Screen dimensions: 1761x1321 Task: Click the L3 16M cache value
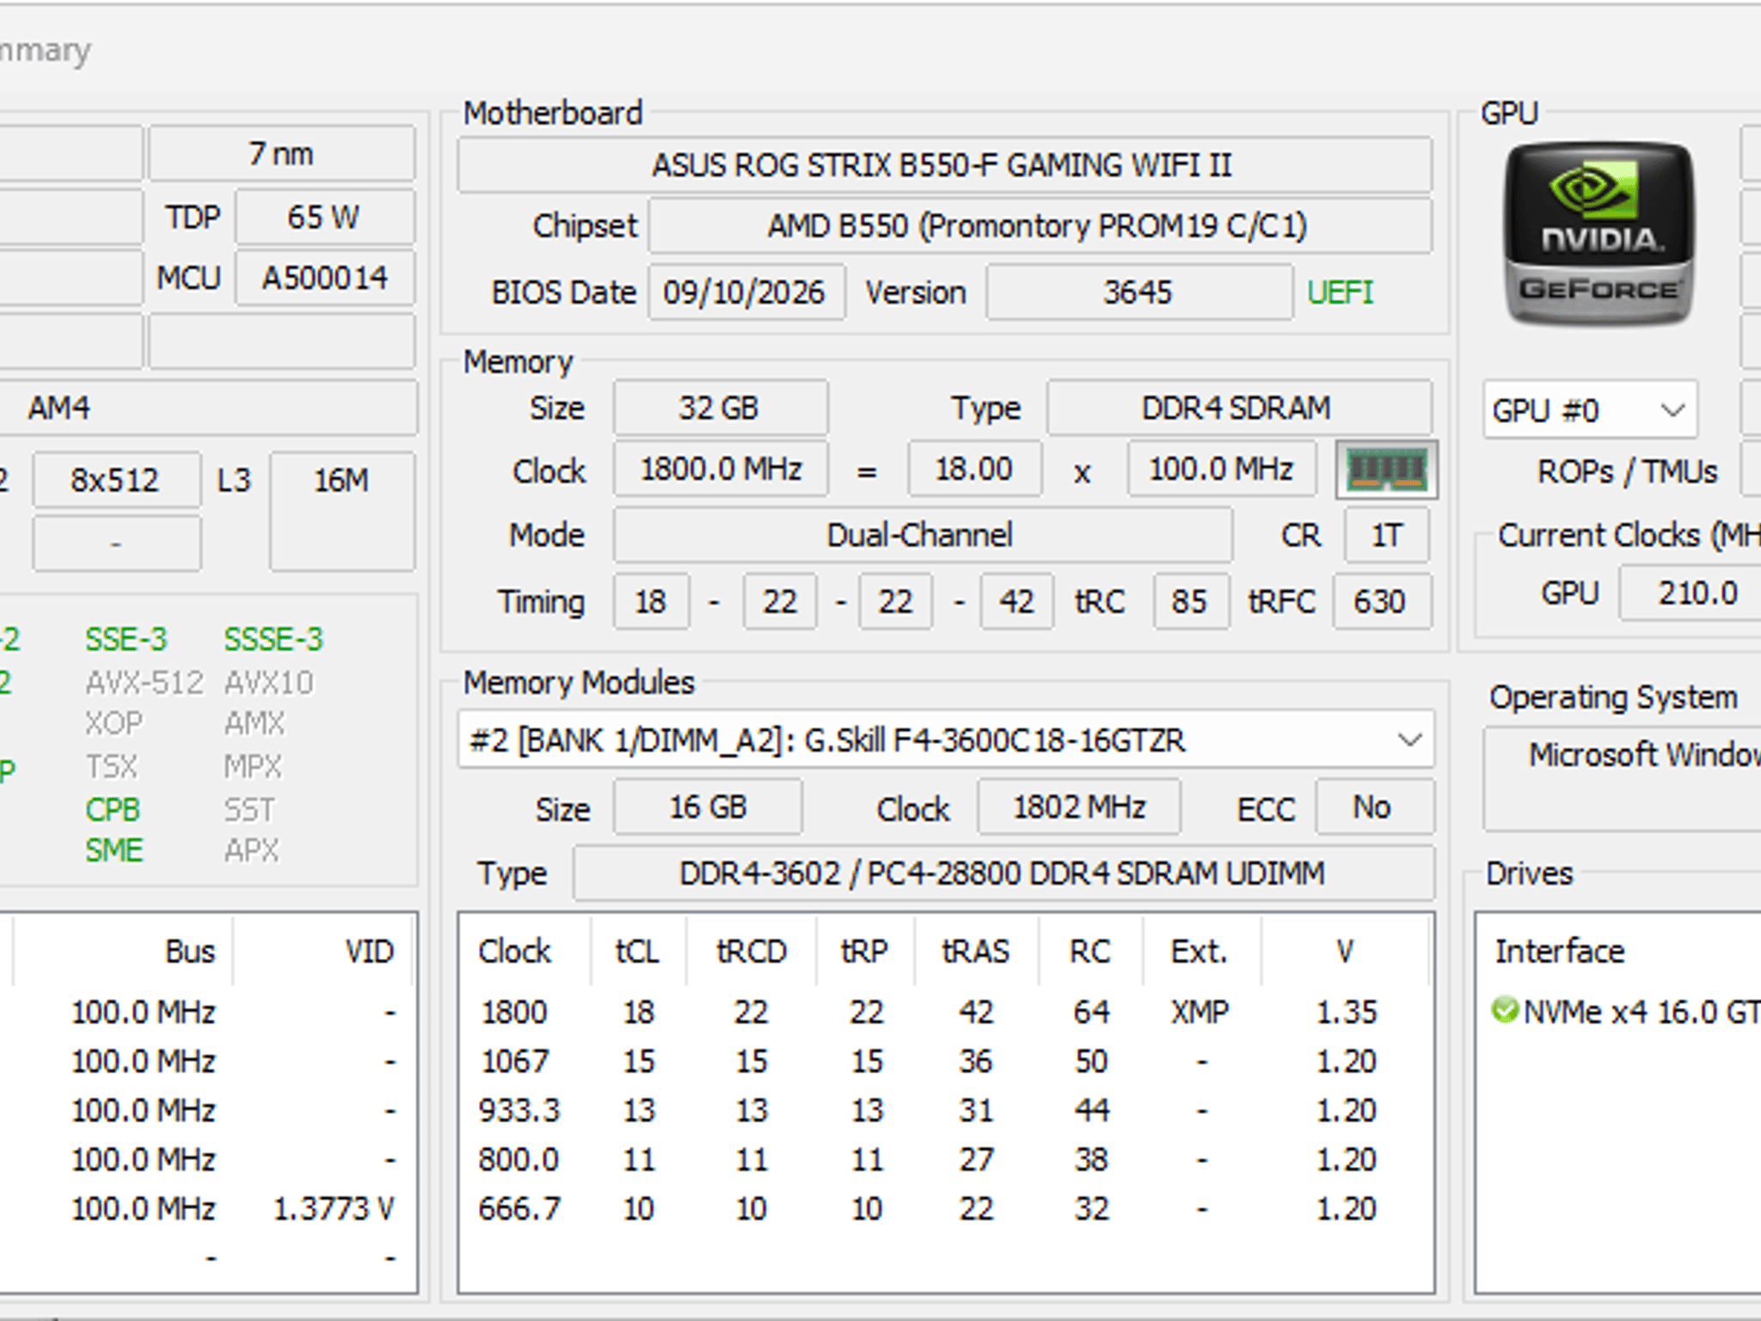pos(341,511)
